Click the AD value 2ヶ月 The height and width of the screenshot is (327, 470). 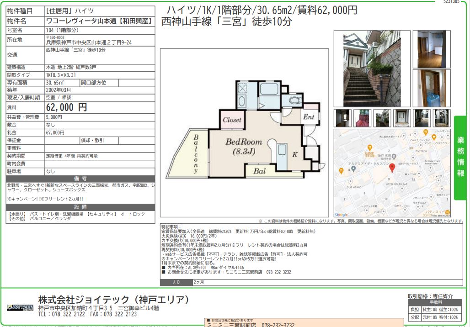point(199,282)
